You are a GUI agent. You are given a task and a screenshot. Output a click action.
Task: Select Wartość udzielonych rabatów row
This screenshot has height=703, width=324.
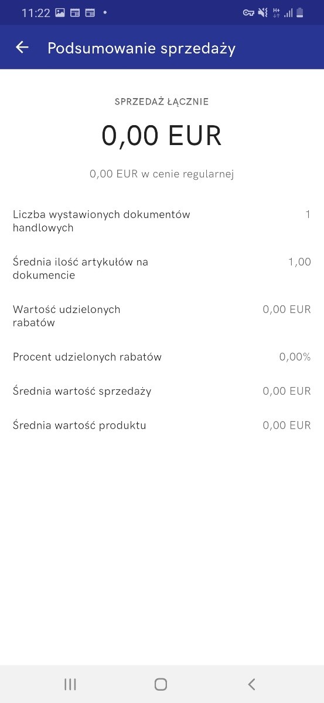point(162,316)
